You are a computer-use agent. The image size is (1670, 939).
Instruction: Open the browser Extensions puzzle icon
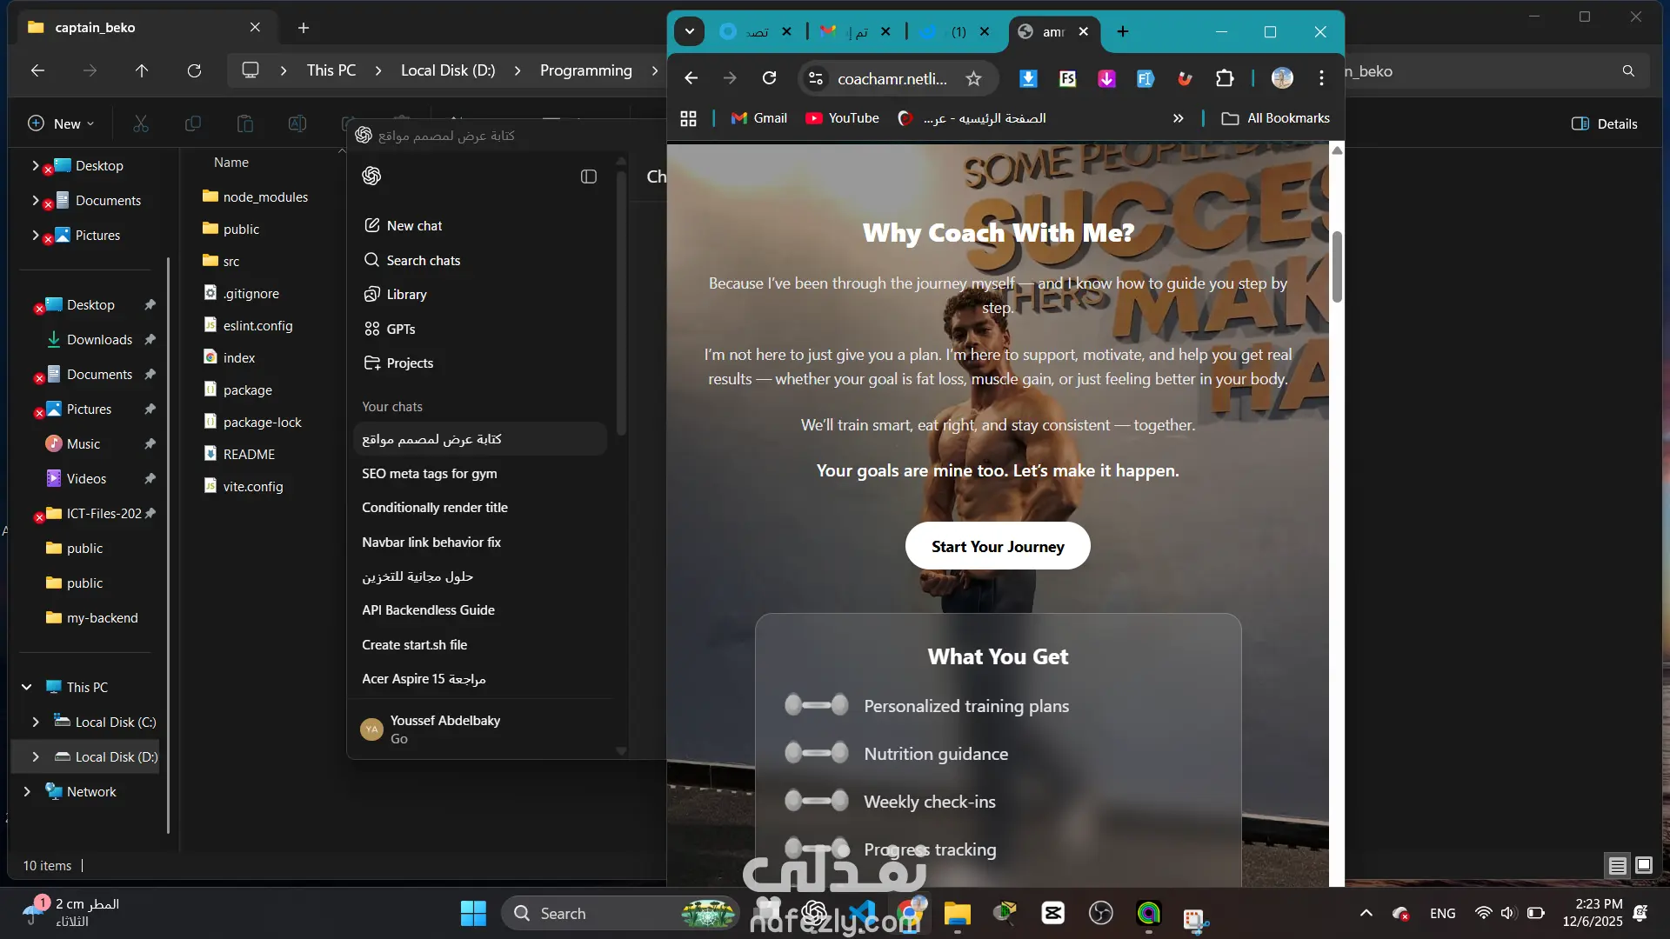(1225, 78)
